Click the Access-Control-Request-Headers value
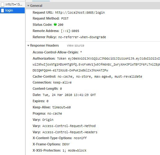Image resolution: width=160 pixels, height=155 pixels. (70, 132)
